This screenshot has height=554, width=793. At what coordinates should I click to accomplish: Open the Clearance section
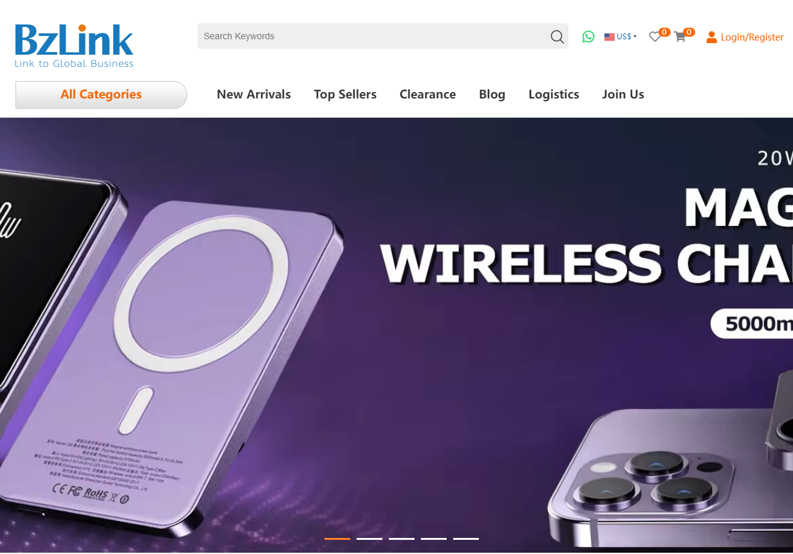tap(427, 95)
